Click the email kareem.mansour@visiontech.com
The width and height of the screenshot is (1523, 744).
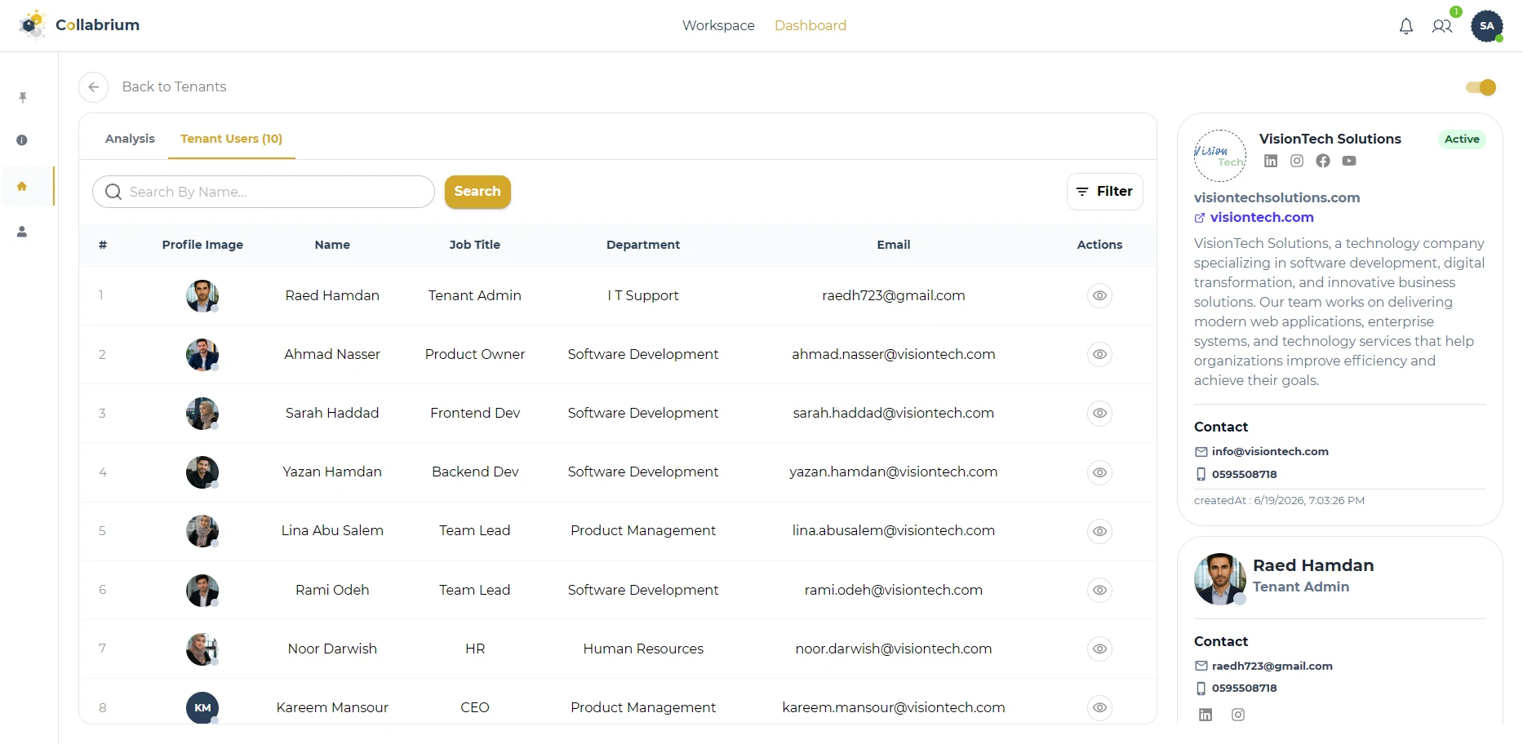pyautogui.click(x=894, y=707)
